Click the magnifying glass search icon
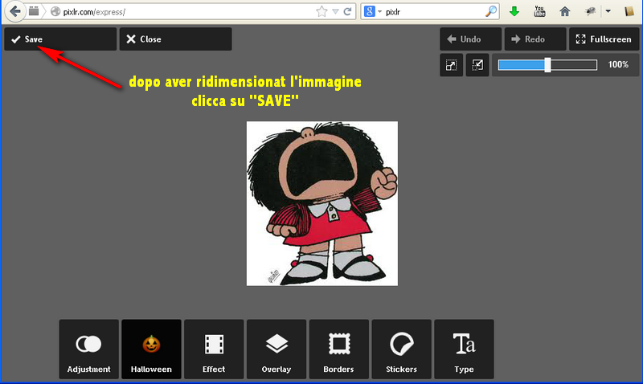This screenshot has width=643, height=384. tap(490, 11)
